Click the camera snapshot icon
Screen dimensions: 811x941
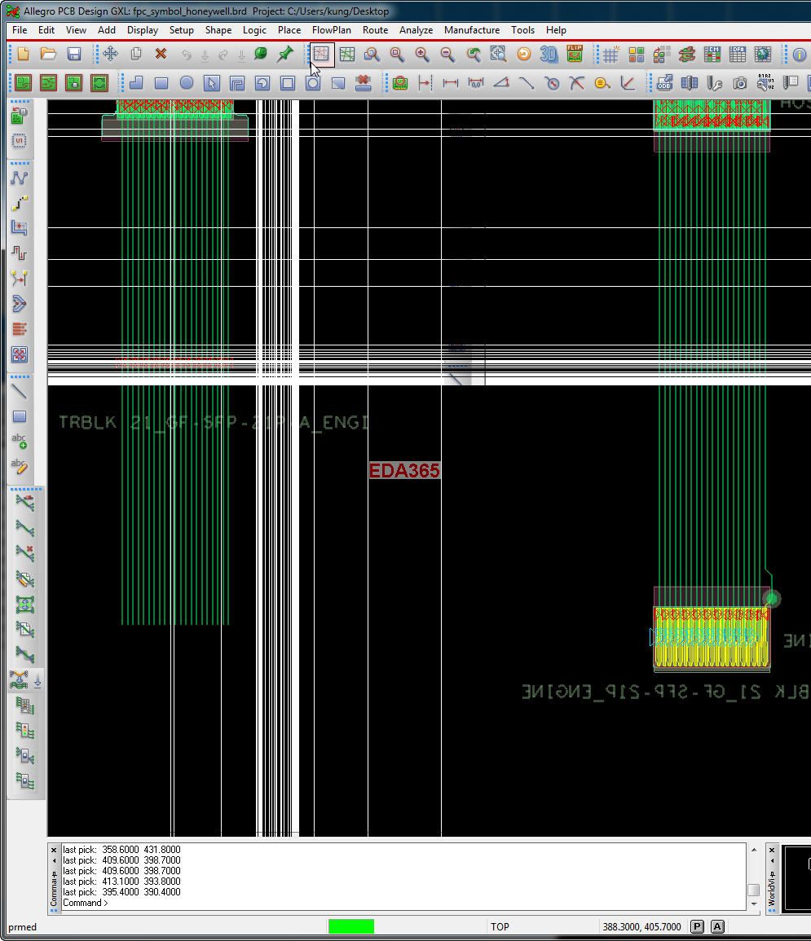tap(739, 83)
